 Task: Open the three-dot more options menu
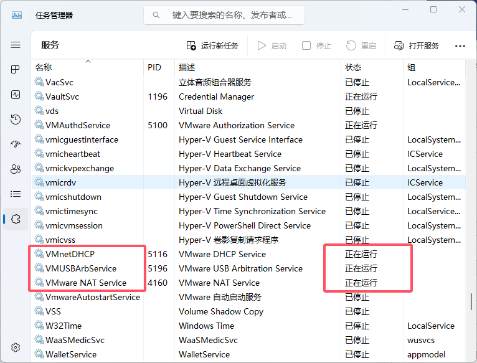point(460,46)
